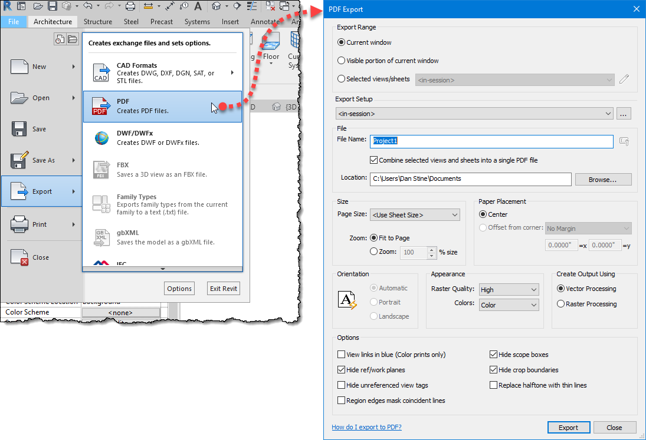Select the Measure Between Two References tool
The width and height of the screenshot is (646, 440).
(148, 6)
